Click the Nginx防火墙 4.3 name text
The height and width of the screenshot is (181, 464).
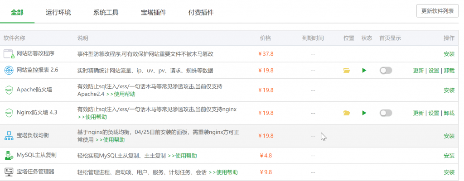pos(37,112)
